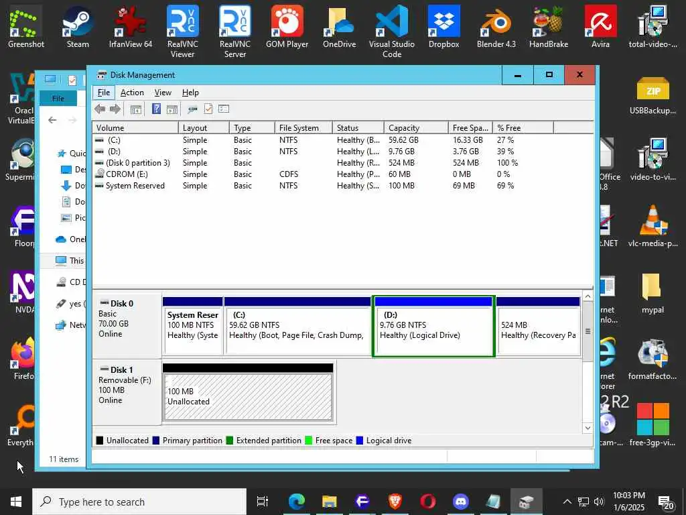The height and width of the screenshot is (515, 686).
Task: Select the Disk 0 label panel
Action: pyautogui.click(x=127, y=326)
